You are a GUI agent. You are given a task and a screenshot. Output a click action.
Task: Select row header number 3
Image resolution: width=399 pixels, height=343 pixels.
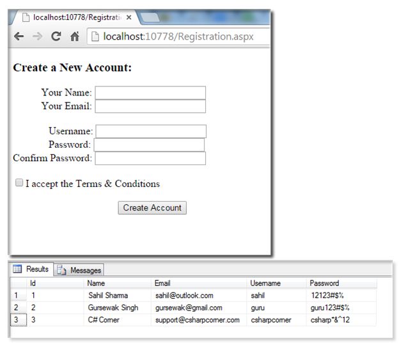pyautogui.click(x=18, y=320)
